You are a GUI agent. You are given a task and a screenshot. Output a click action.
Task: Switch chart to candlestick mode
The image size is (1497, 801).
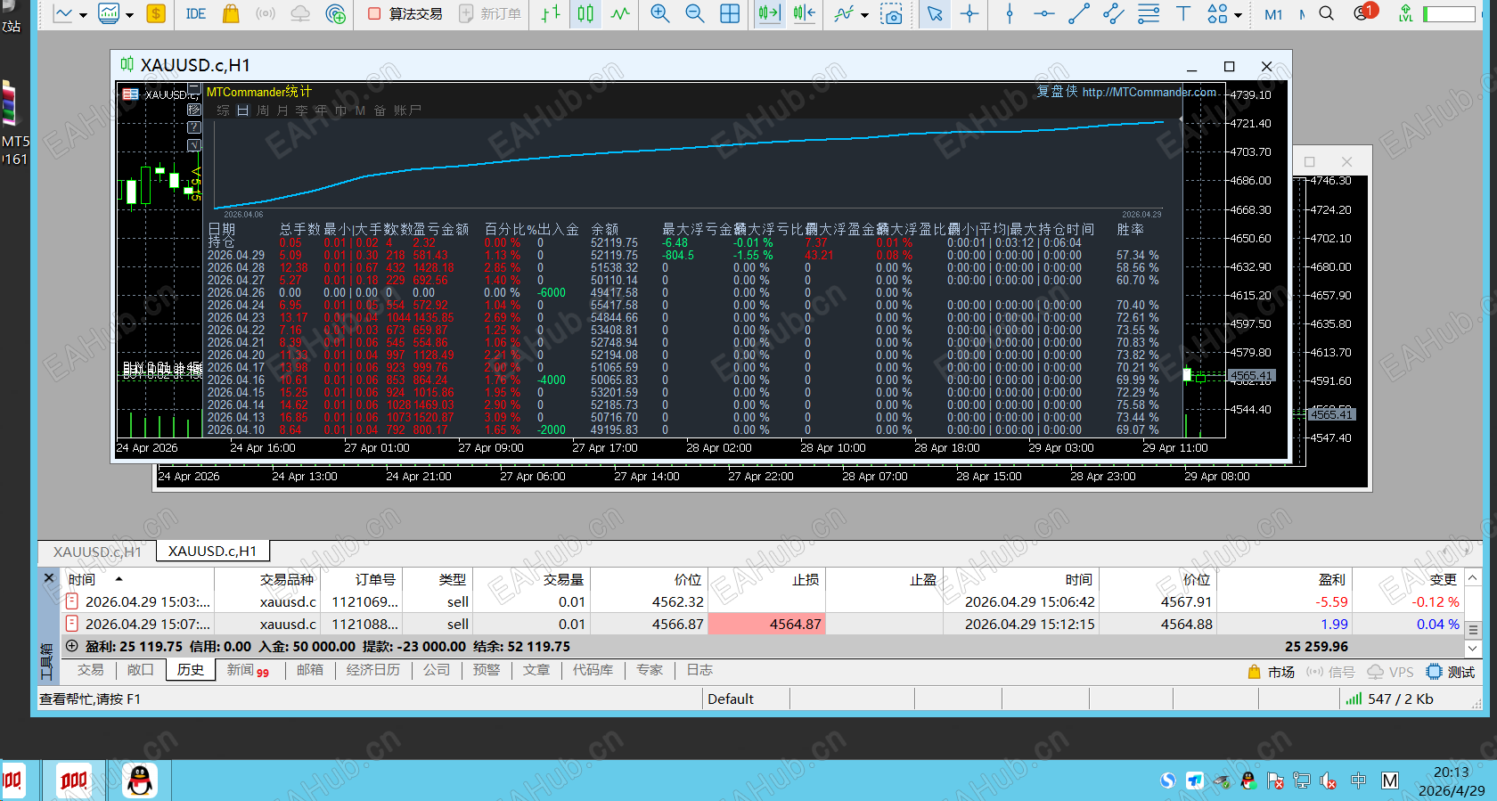(585, 13)
